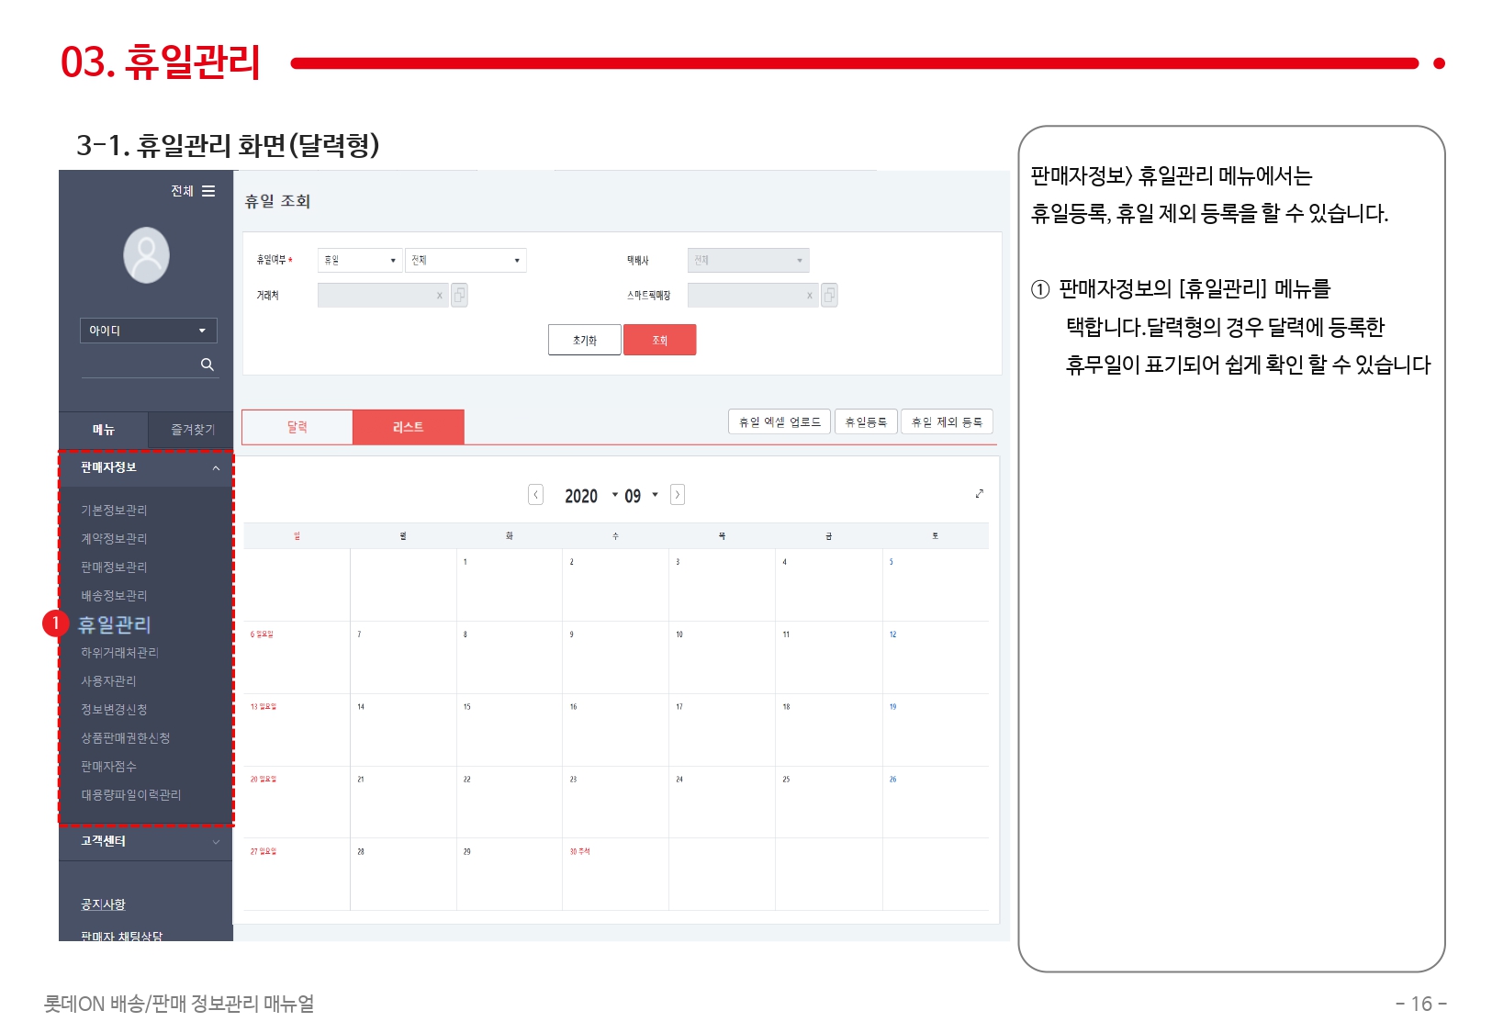This screenshot has width=1492, height=1033.
Task: Select 휴일관리 in the sidebar menu
Action: [114, 624]
